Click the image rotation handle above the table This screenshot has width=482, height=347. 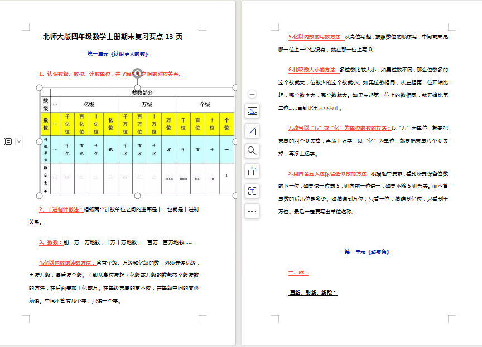click(x=137, y=73)
